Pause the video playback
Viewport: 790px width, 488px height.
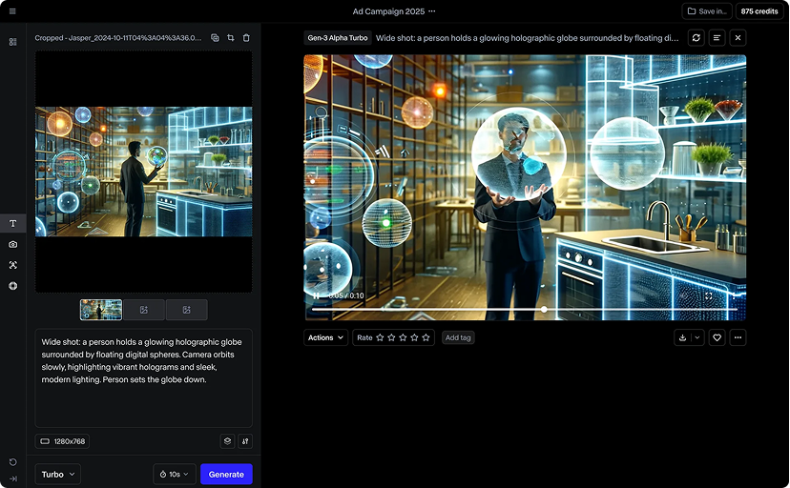(x=316, y=295)
